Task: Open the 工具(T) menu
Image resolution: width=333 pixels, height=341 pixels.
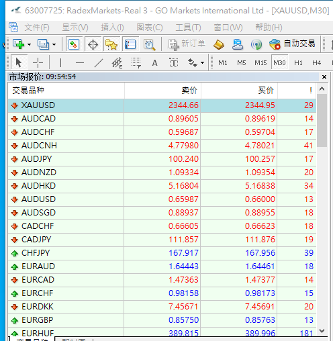Action: [x=188, y=28]
